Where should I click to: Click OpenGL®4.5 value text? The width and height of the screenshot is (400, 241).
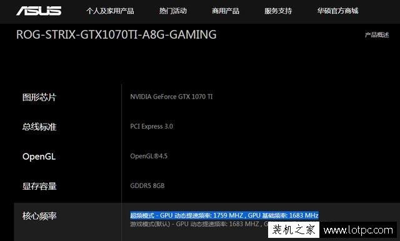[149, 156]
